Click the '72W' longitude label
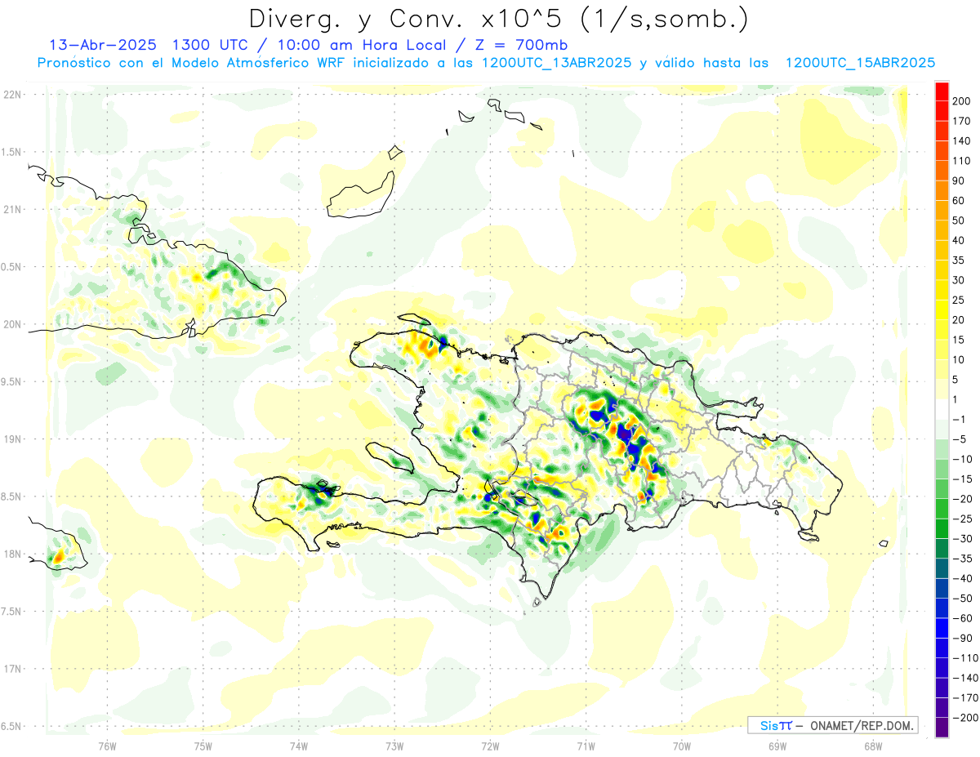The width and height of the screenshot is (980, 757). pyautogui.click(x=490, y=745)
